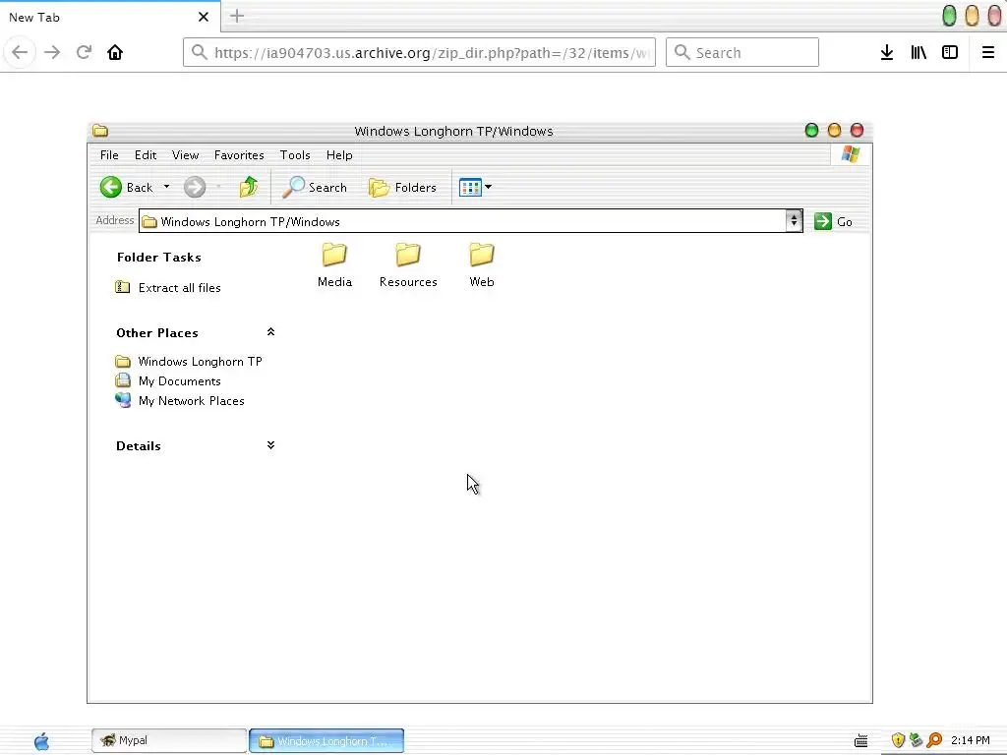
Task: Open the library bookshelf icon
Action: tap(918, 53)
